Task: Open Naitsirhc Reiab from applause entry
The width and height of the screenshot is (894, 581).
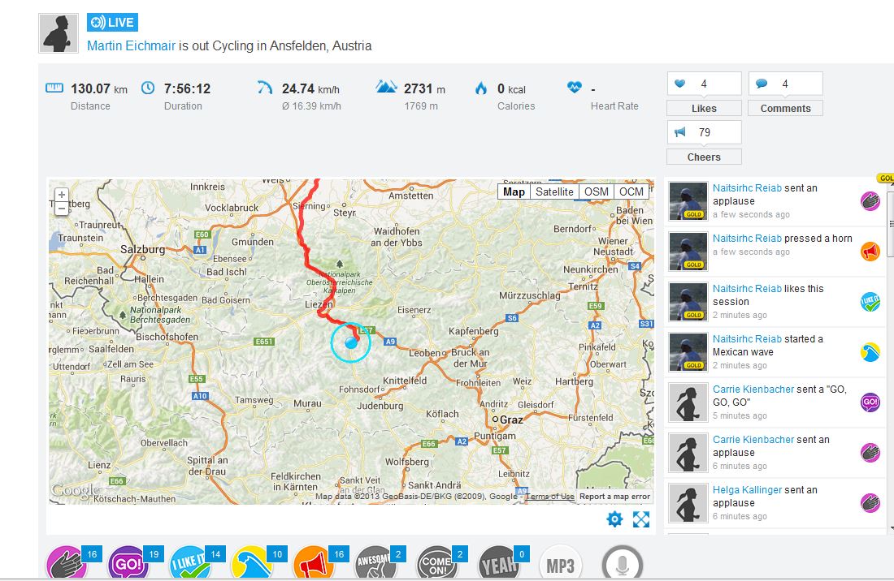Action: [x=747, y=187]
